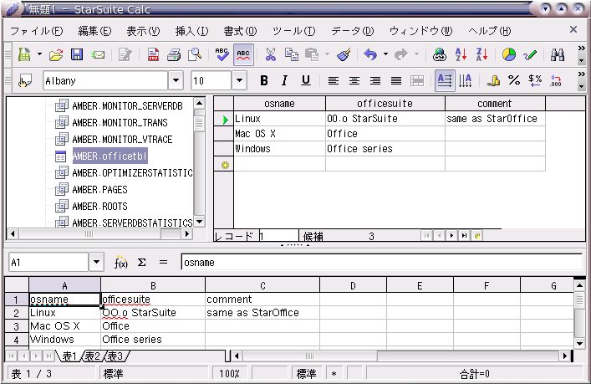
Task: Open Page Preview magnifier icon
Action: click(x=195, y=55)
